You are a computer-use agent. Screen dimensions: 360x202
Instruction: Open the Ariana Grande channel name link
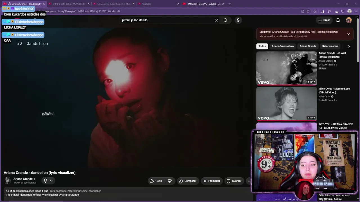23,179
